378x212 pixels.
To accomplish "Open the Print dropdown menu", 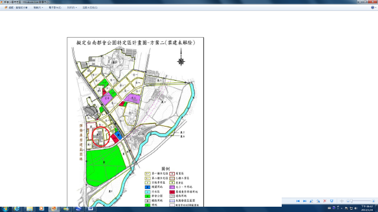I will (x=72, y=8).
